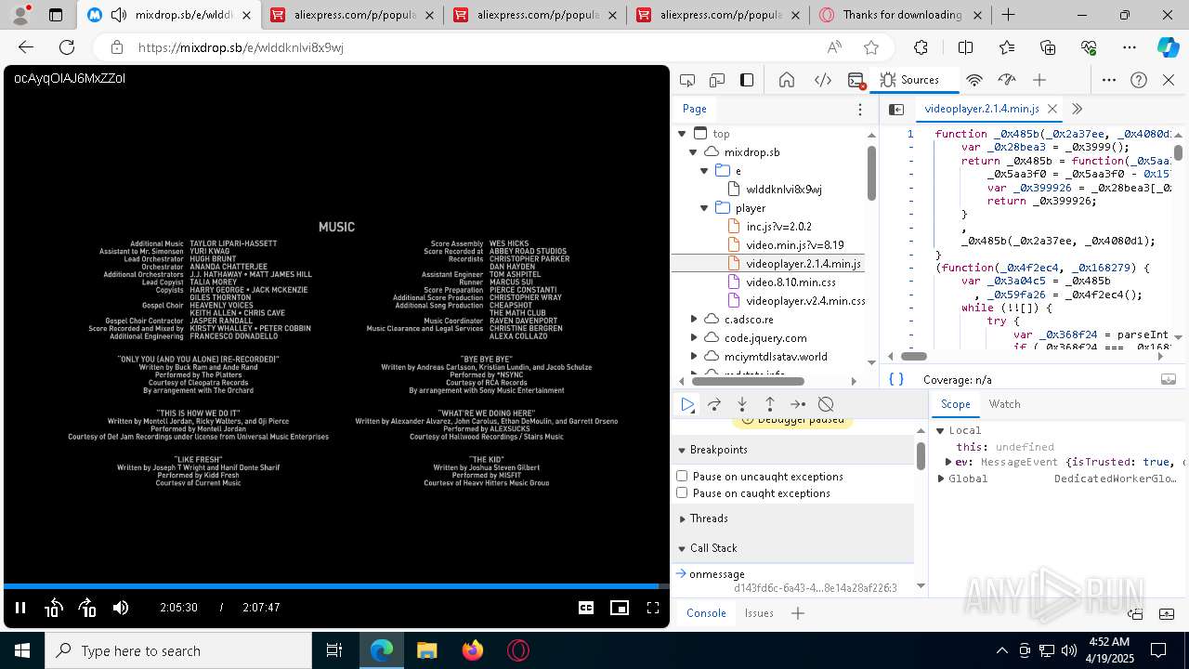1189x669 pixels.
Task: Open the Issues drawer tab
Action: pyautogui.click(x=759, y=613)
